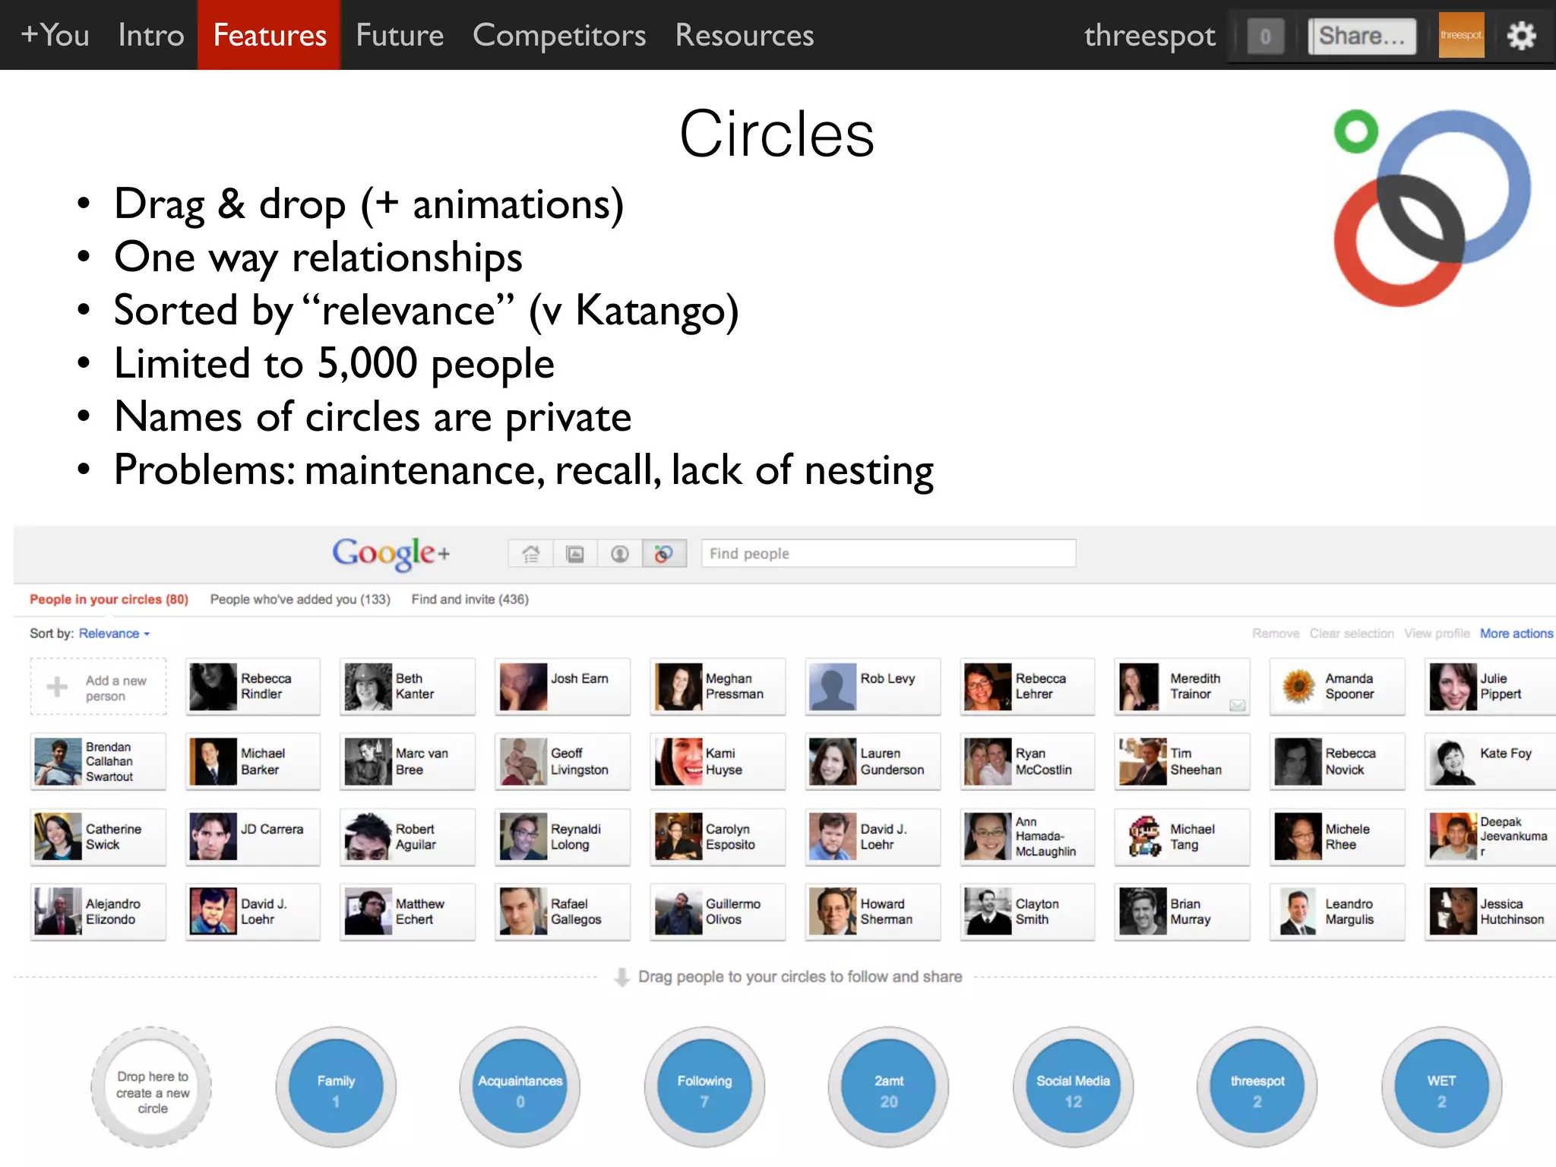Click the 'Drop here to create a new circle' ring
The height and width of the screenshot is (1167, 1556).
click(x=152, y=1087)
